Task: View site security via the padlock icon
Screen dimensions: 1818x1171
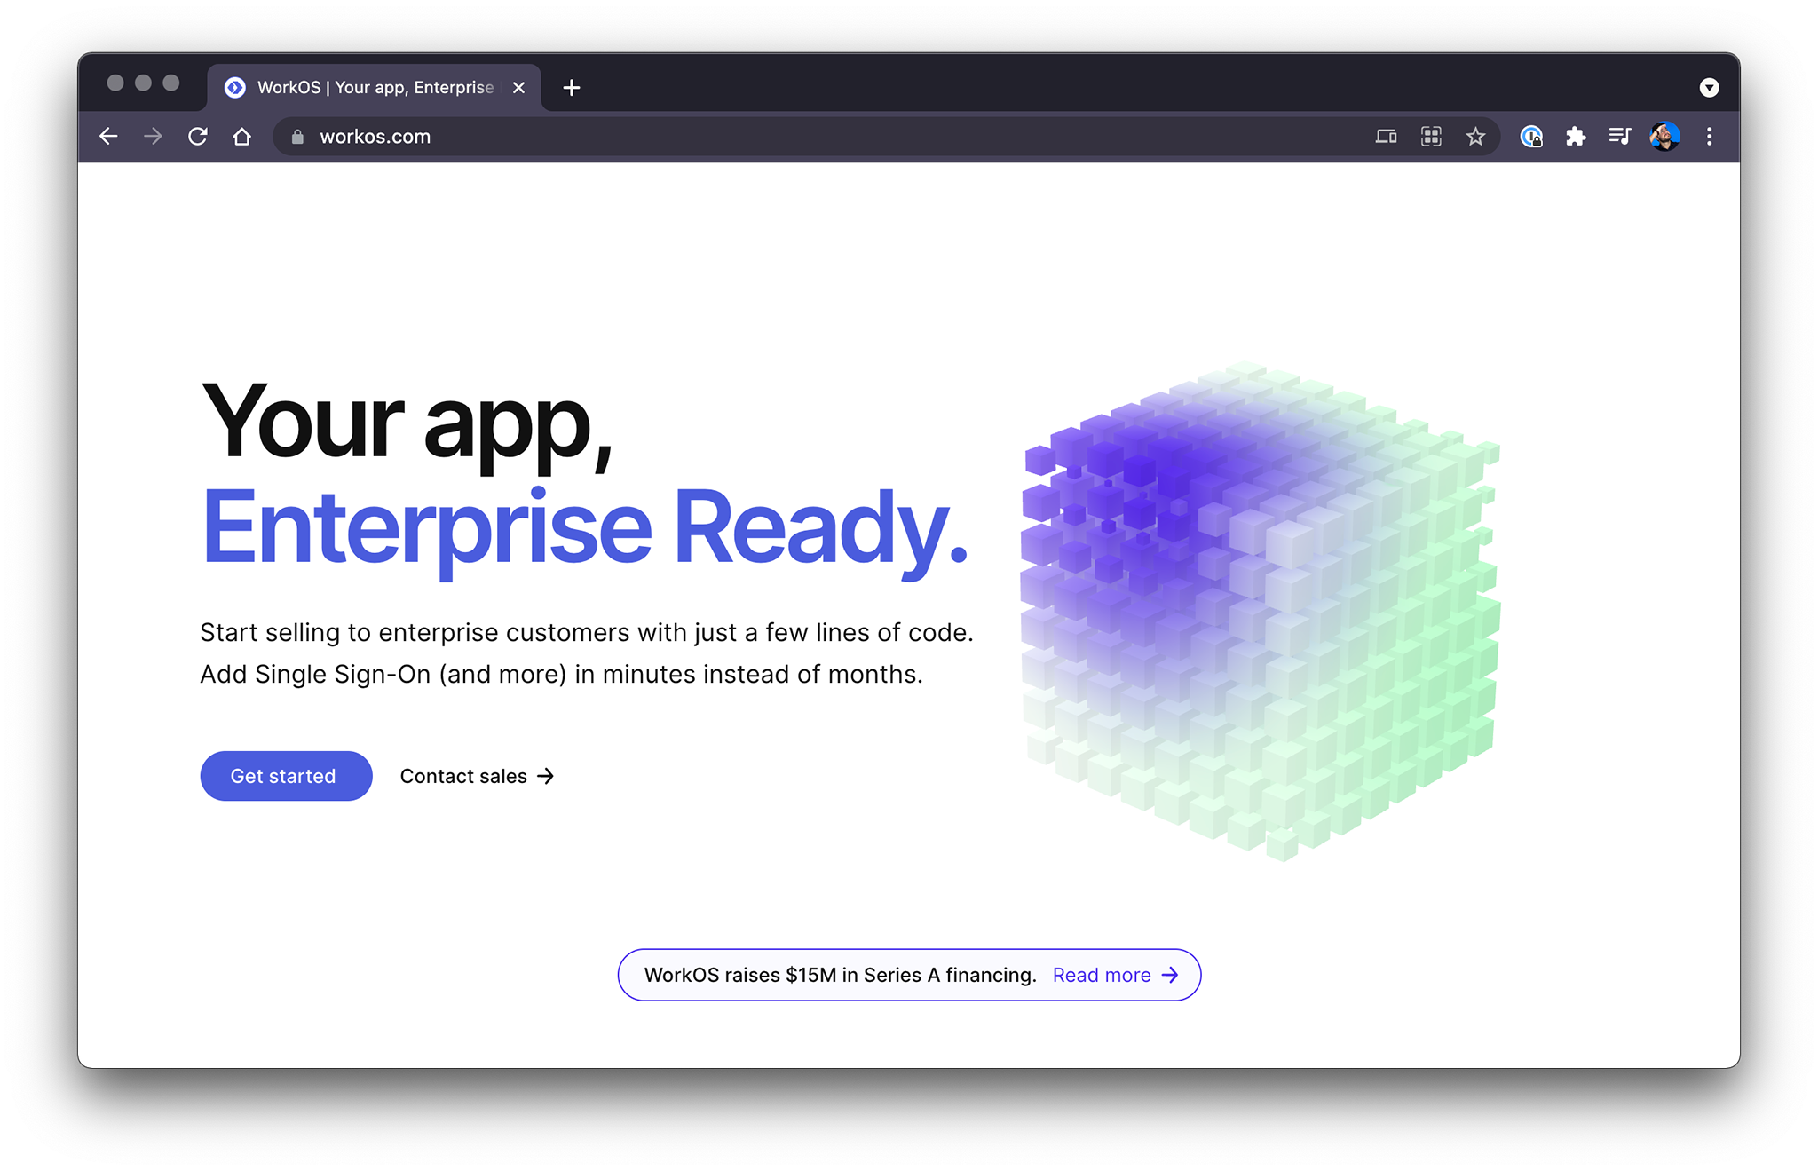Action: [297, 136]
